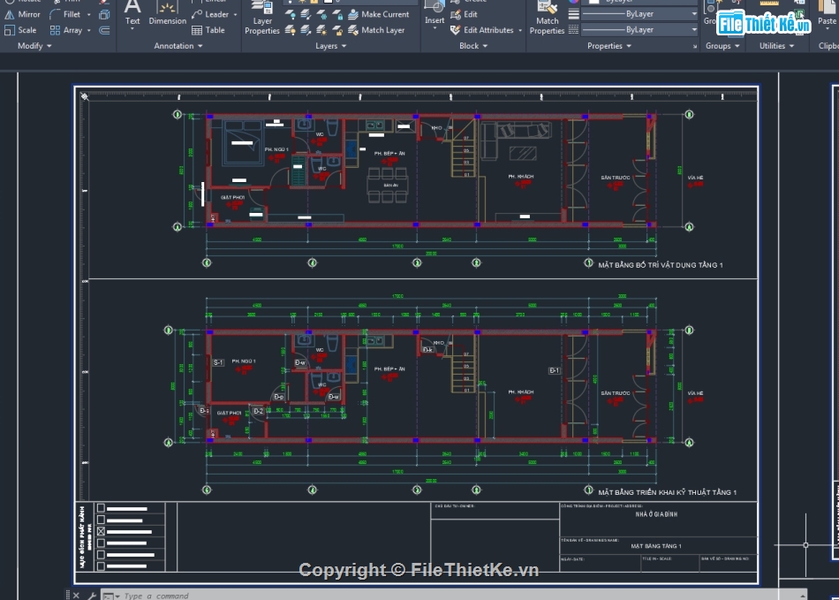This screenshot has height=600, width=839.
Task: Open the Array tool dropdown arrow
Action: pyautogui.click(x=89, y=30)
